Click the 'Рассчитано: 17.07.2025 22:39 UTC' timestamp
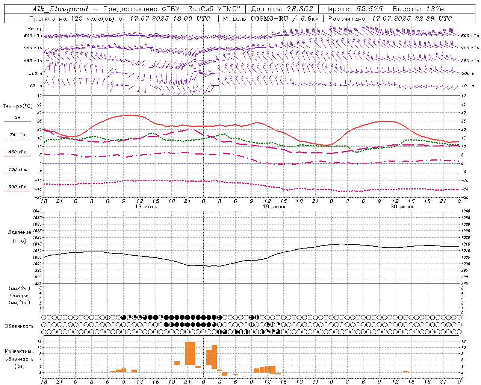Screen dimensions: 481x385 [390, 18]
